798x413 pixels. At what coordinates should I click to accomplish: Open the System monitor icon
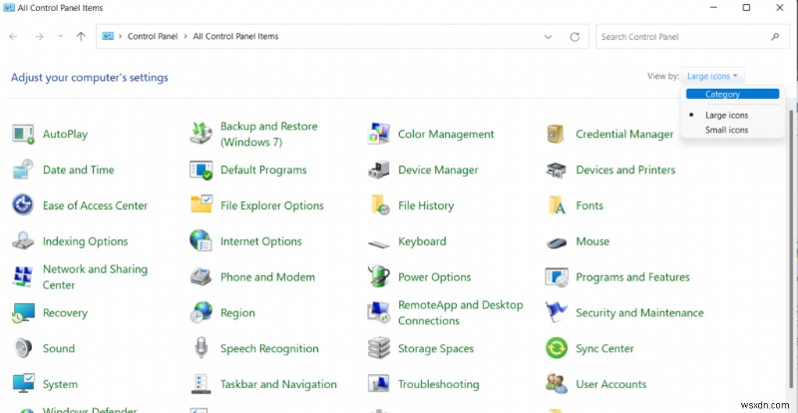tap(23, 383)
